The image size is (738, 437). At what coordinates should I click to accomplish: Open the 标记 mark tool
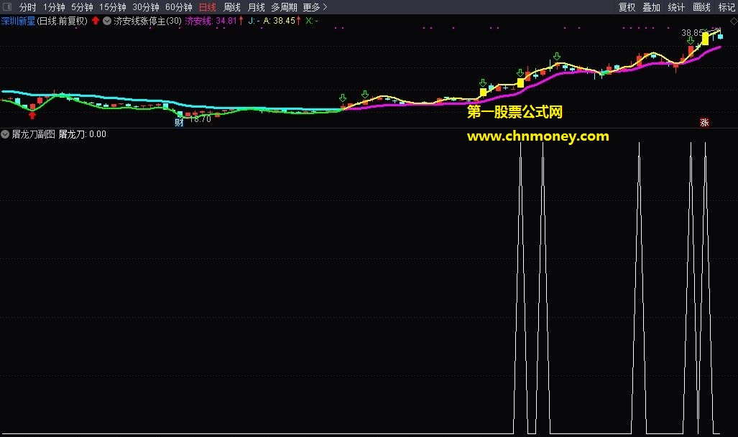tap(727, 7)
